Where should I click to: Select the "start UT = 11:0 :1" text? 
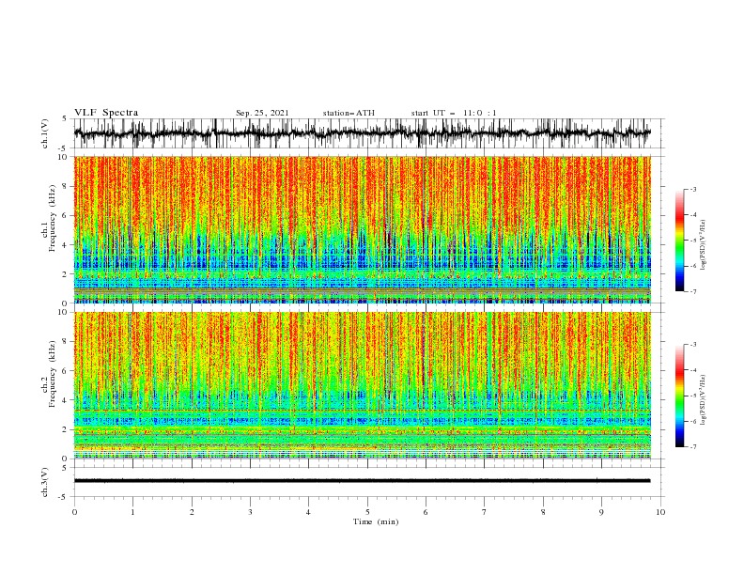pyautogui.click(x=454, y=113)
